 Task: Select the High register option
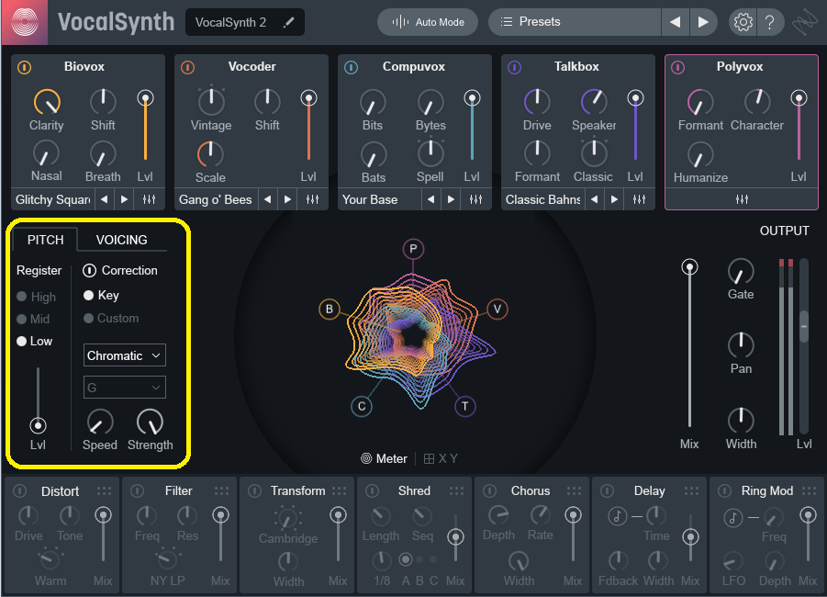pos(36,297)
